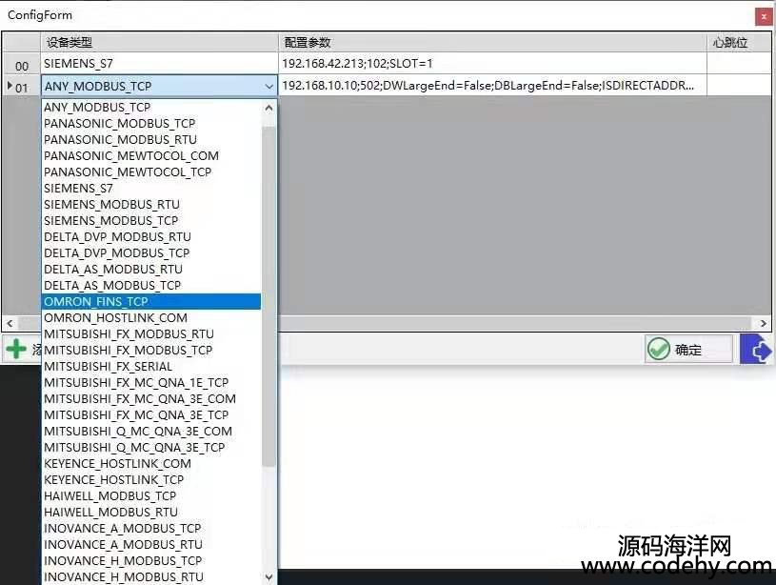
Task: Select PANASONIC_MEWTOCOL_TCP option
Action: [x=151, y=171]
